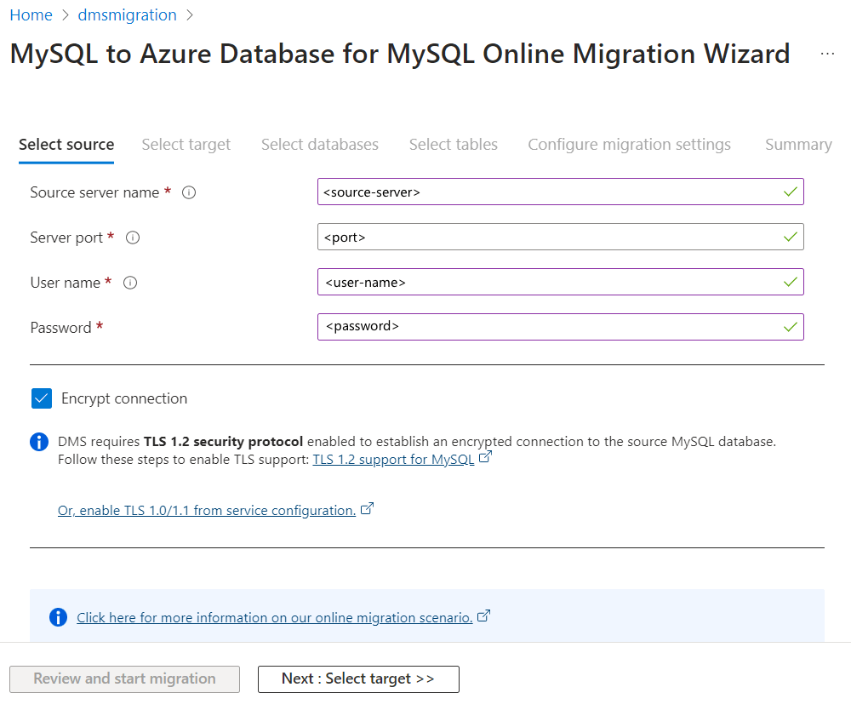Image resolution: width=851 pixels, height=710 pixels.
Task: Click external link icon after TLS 1.0/1.1 link
Action: point(367,509)
